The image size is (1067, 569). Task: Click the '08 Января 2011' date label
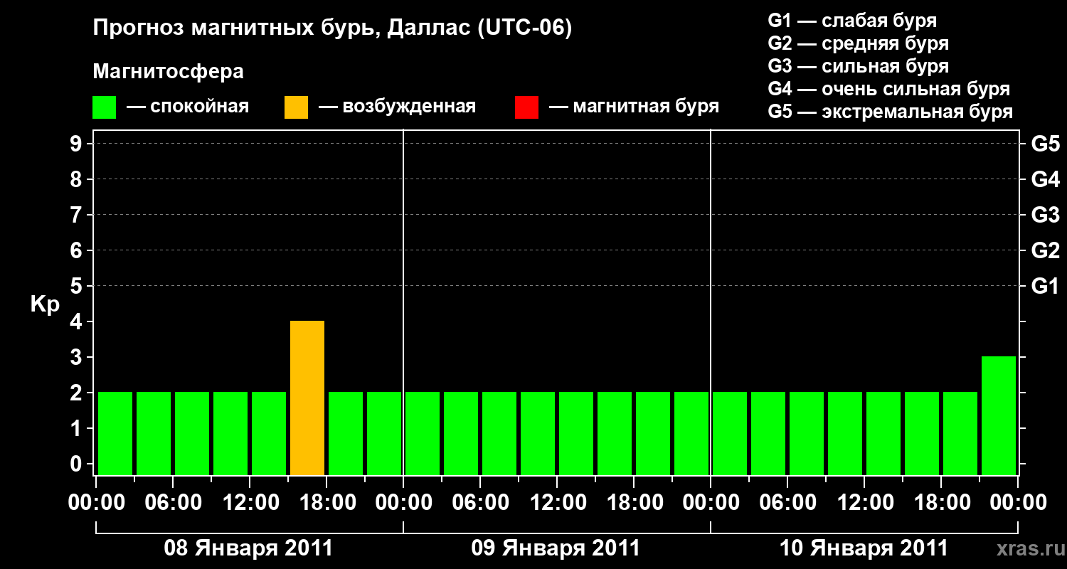pyautogui.click(x=248, y=548)
